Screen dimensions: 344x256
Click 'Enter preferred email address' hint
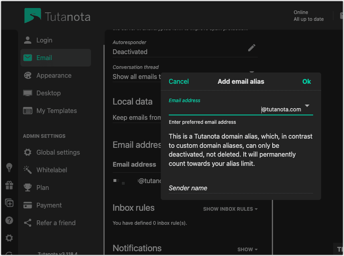pos(202,122)
